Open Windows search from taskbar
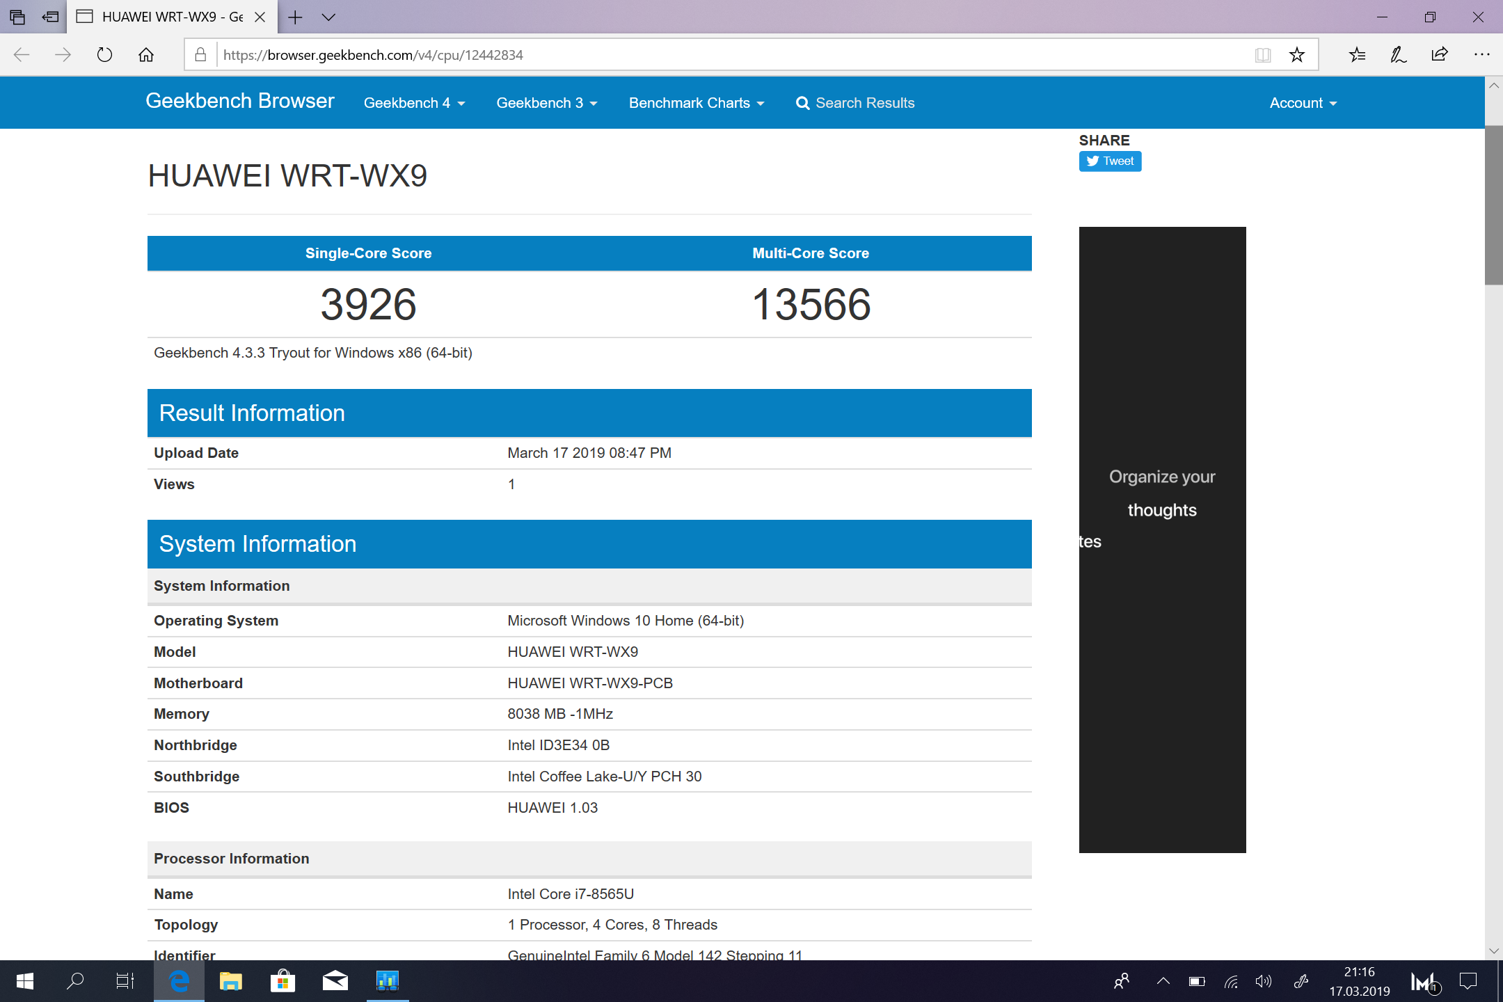1503x1002 pixels. tap(75, 981)
